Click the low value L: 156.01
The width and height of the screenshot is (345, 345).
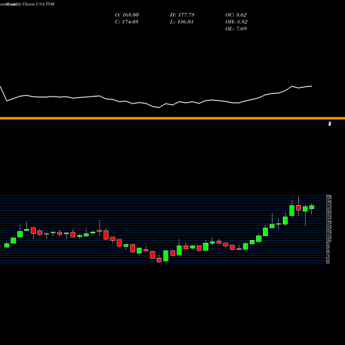pos(181,21)
